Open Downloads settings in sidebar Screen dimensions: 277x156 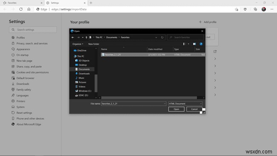pyautogui.click(x=23, y=84)
